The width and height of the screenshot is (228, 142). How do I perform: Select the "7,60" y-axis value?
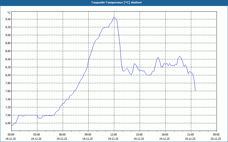(8, 91)
